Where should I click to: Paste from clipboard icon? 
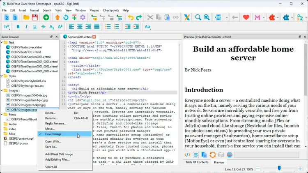click(x=167, y=18)
